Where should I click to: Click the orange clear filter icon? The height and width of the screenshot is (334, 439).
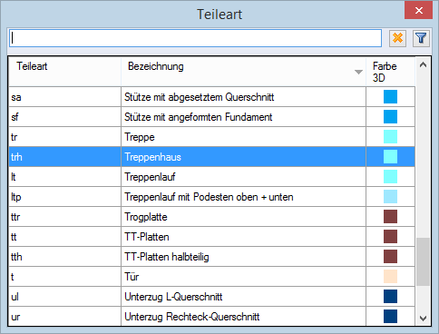pyautogui.click(x=397, y=38)
